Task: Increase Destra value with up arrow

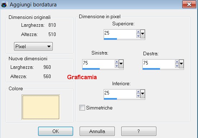Action: 177,62
